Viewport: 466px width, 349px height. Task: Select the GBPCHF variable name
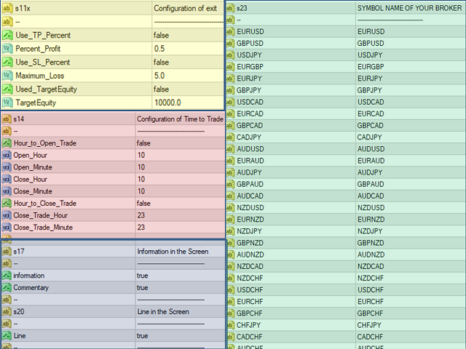point(250,313)
